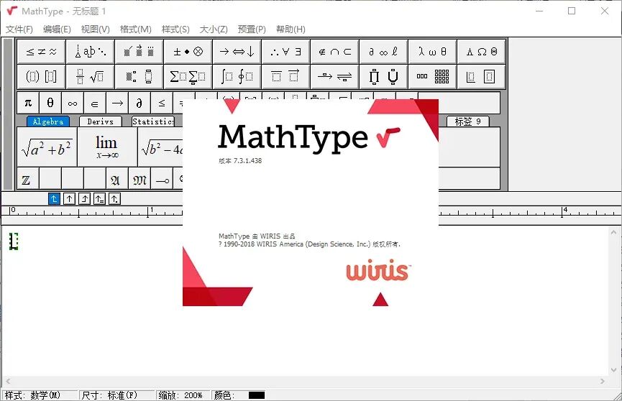Switch to the 标签 9 tab
Screen dimensions: 622x401
click(467, 121)
